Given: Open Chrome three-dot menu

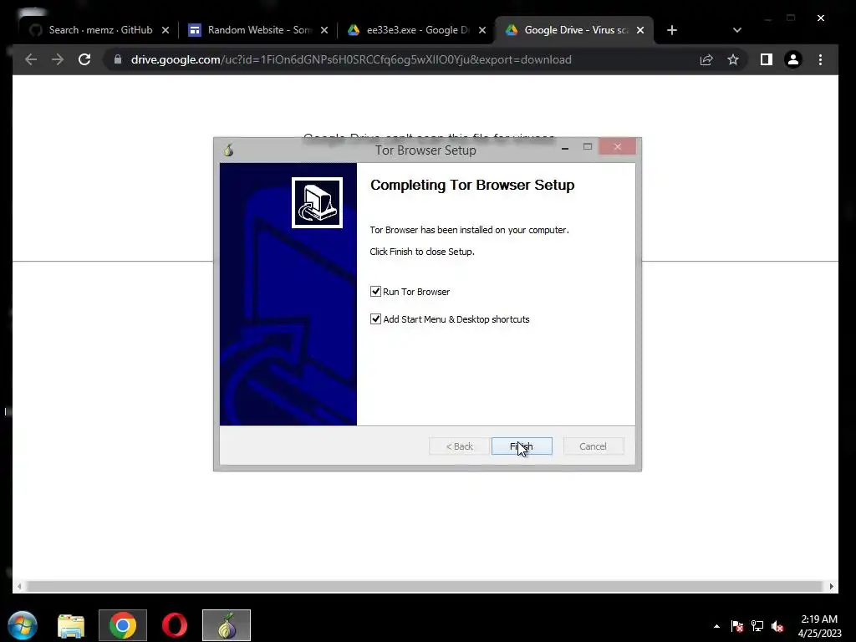Looking at the screenshot, I should (x=821, y=59).
